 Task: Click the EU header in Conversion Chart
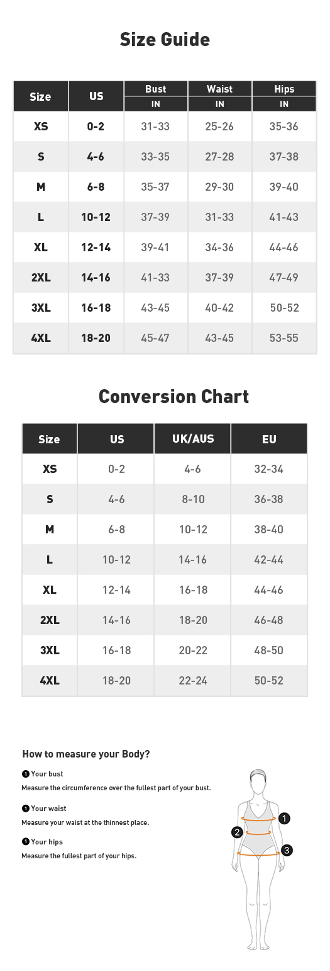(x=269, y=439)
